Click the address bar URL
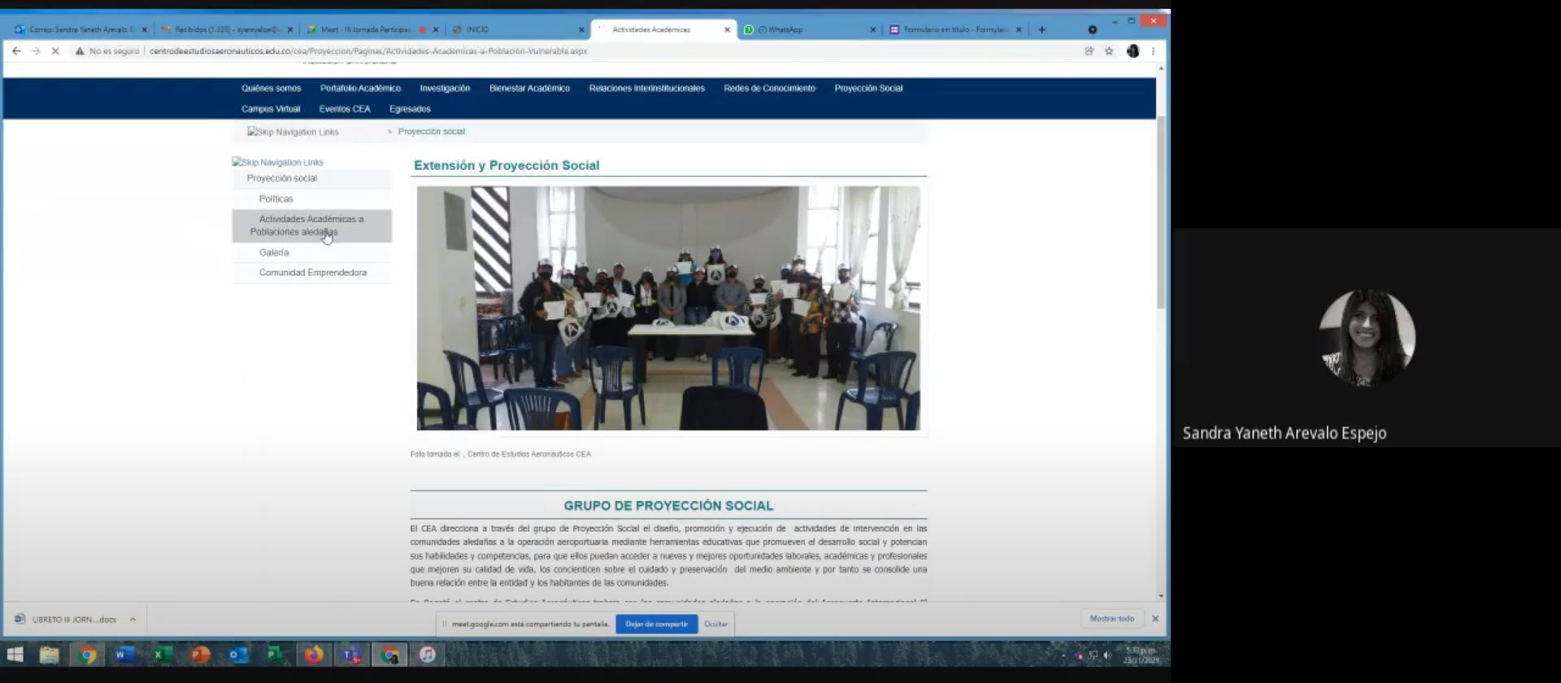This screenshot has width=1561, height=683. point(368,51)
